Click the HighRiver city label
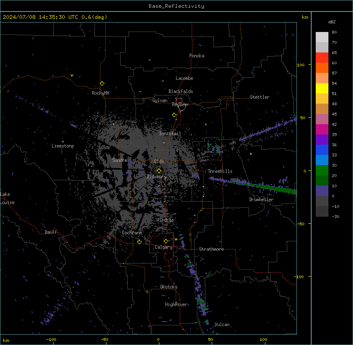 [176, 304]
